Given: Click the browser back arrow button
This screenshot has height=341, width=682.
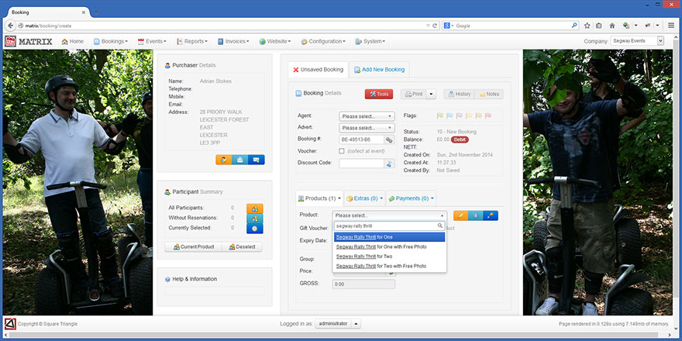Looking at the screenshot, I should tap(11, 26).
